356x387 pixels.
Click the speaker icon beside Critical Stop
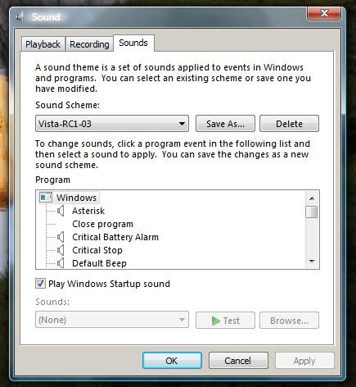(x=61, y=250)
